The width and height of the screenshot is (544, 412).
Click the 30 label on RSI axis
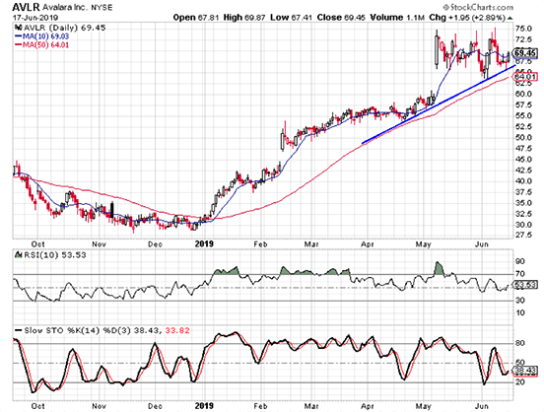(520, 301)
